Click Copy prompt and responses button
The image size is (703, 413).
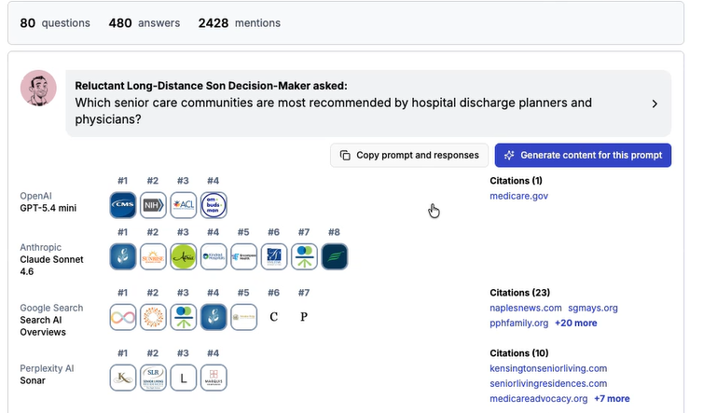click(409, 155)
